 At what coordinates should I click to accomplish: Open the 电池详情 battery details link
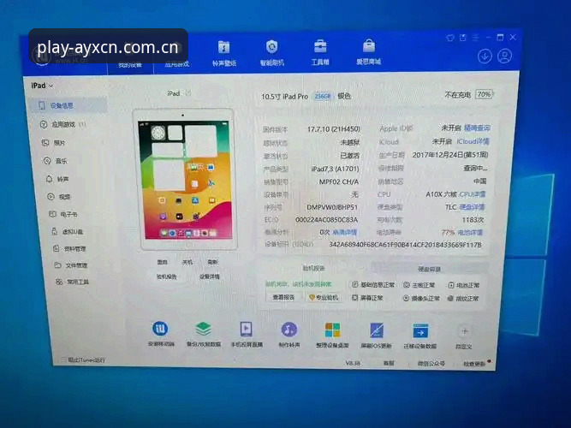(x=470, y=232)
